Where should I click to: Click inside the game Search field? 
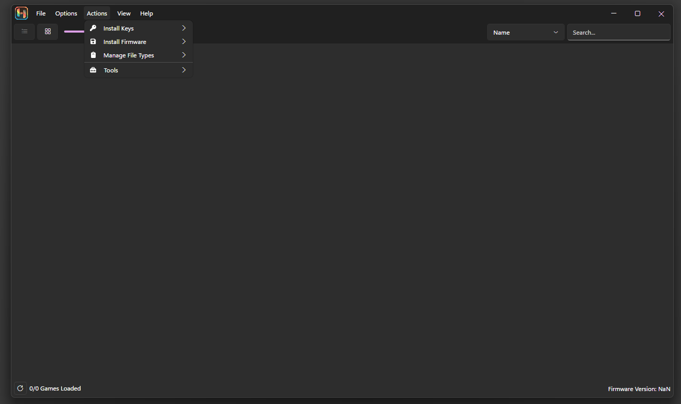point(618,32)
